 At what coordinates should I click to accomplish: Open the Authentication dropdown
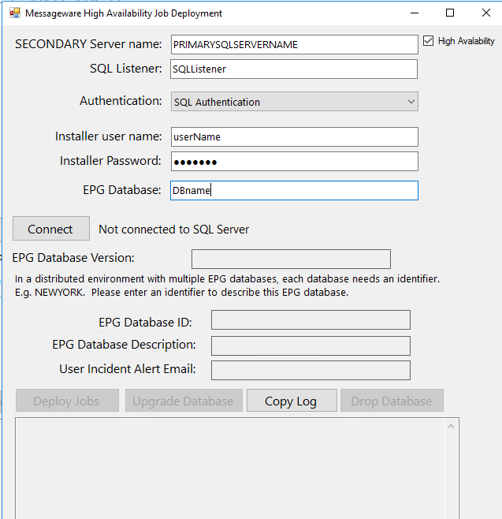coord(294,102)
